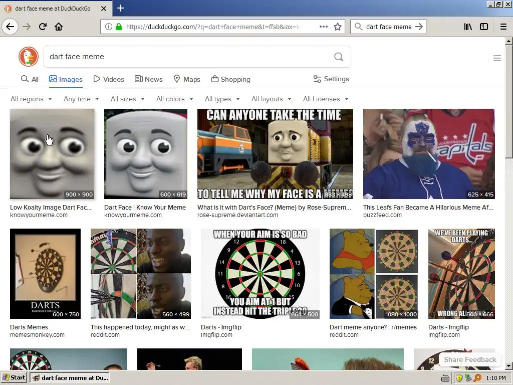513x385 pixels.
Task: Switch to the All results tab
Action: (x=30, y=79)
